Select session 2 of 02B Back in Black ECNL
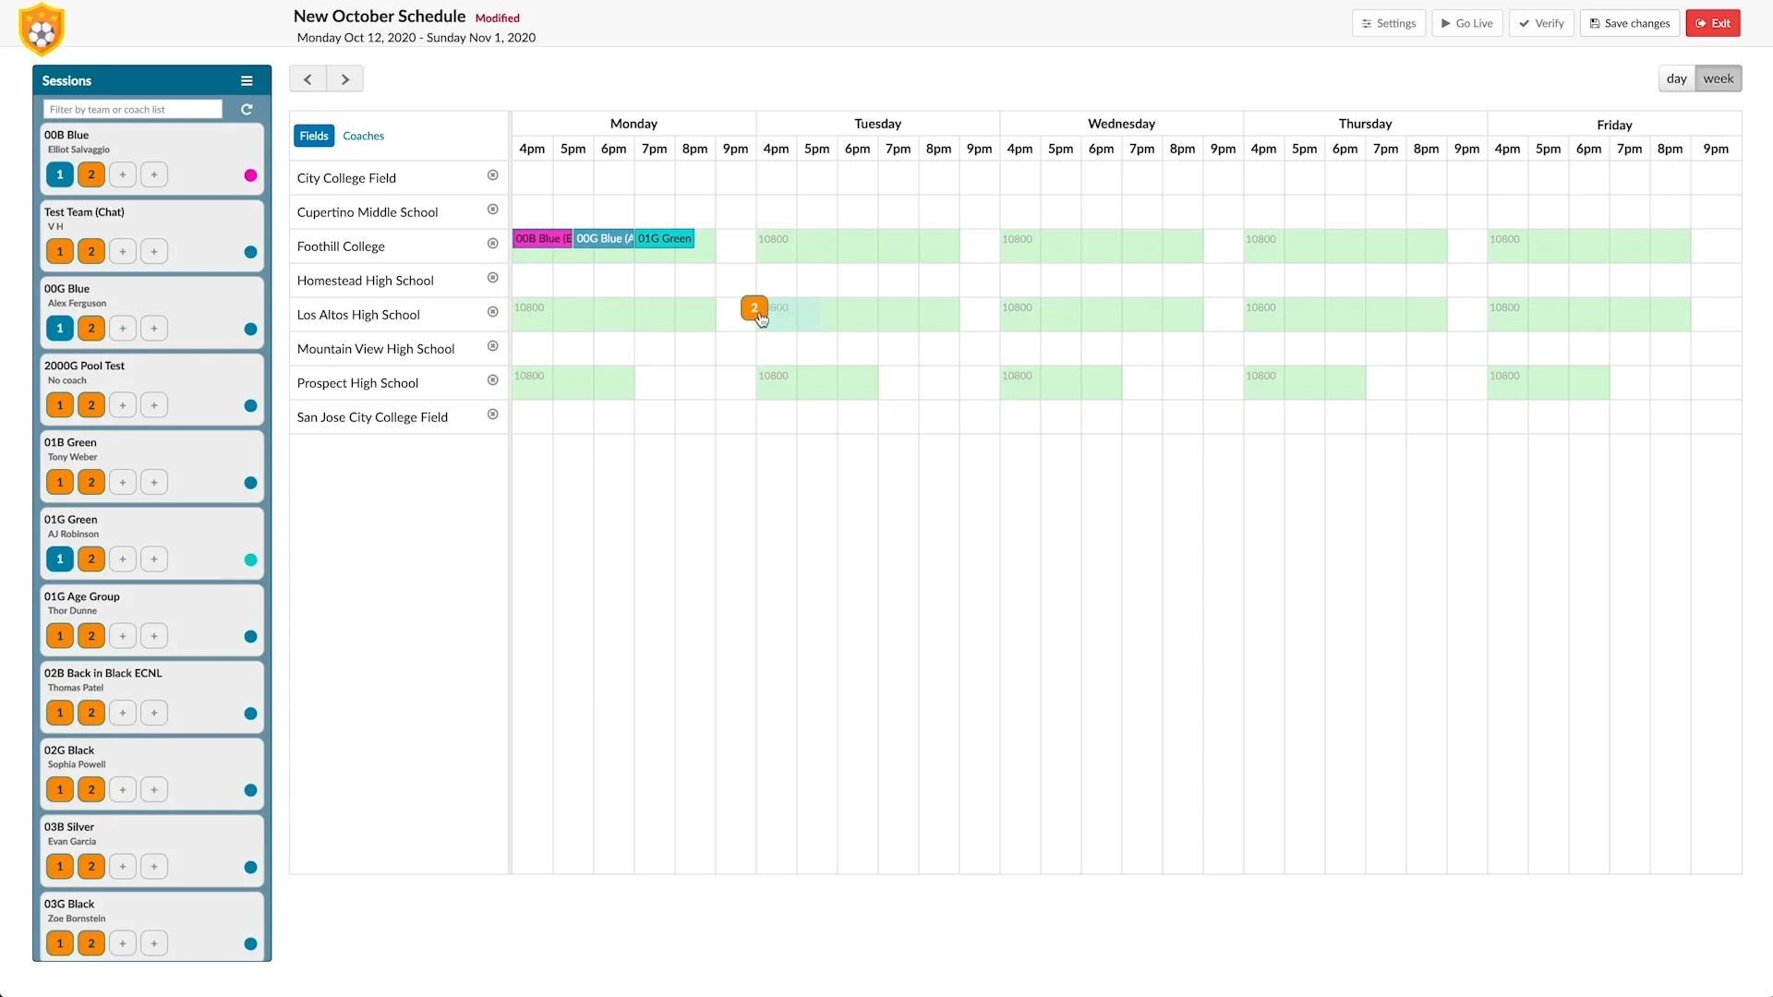The image size is (1773, 997). (91, 713)
